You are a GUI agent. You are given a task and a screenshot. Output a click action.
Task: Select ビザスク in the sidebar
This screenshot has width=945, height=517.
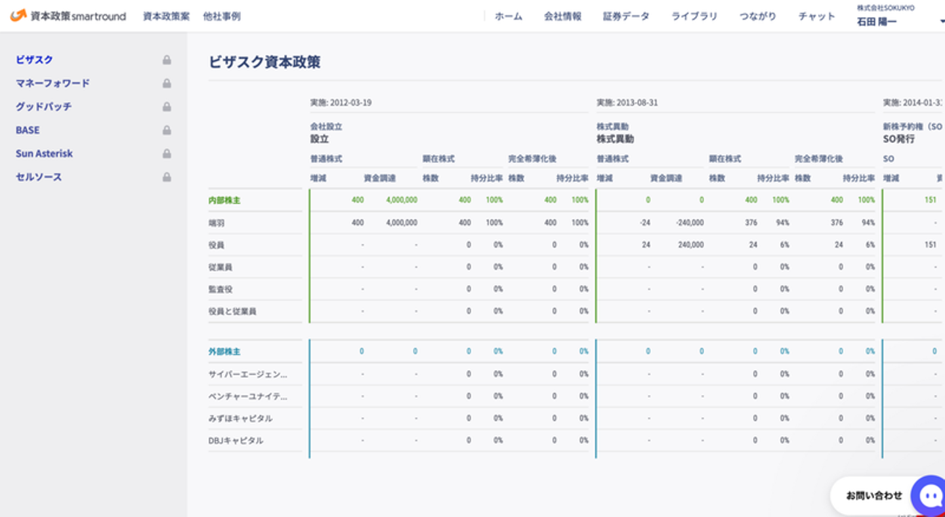[x=34, y=60]
